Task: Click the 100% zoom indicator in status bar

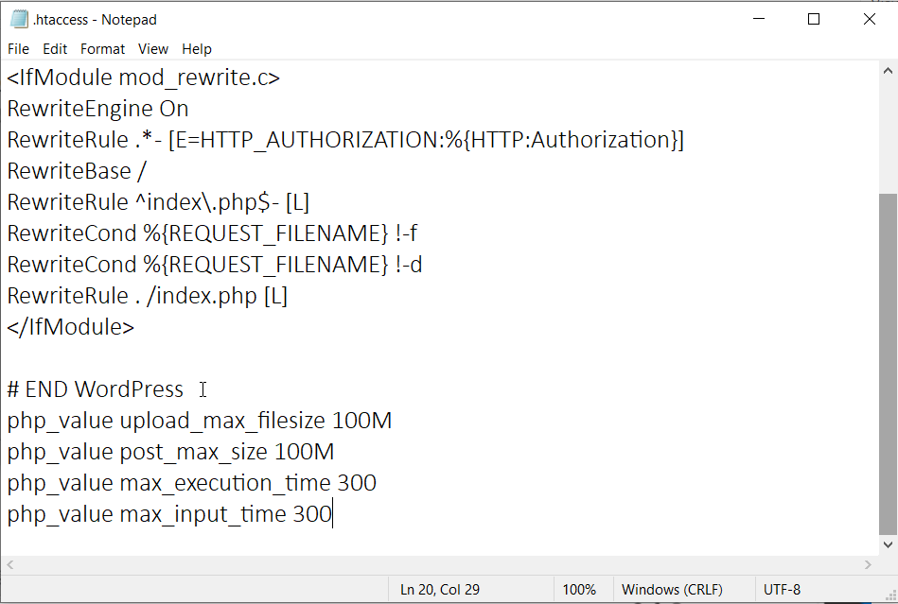Action: 579,590
